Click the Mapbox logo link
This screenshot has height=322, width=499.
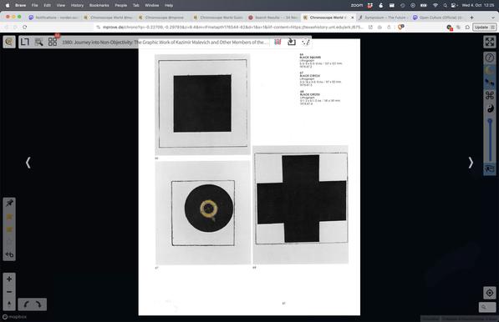[14, 317]
